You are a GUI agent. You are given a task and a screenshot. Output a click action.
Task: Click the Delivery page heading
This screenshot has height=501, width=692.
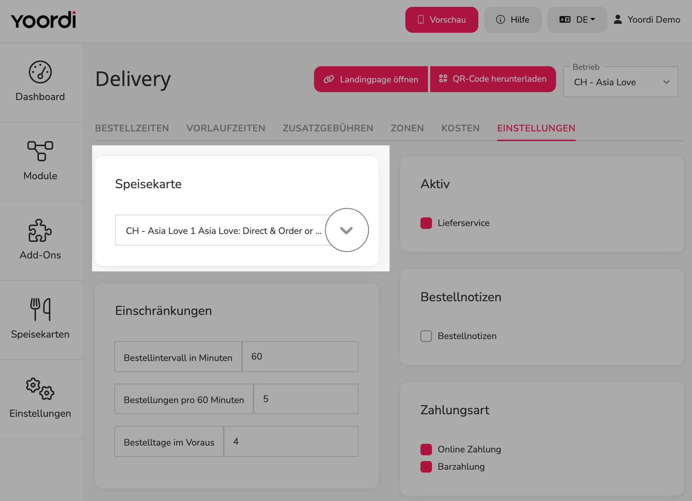pyautogui.click(x=133, y=79)
